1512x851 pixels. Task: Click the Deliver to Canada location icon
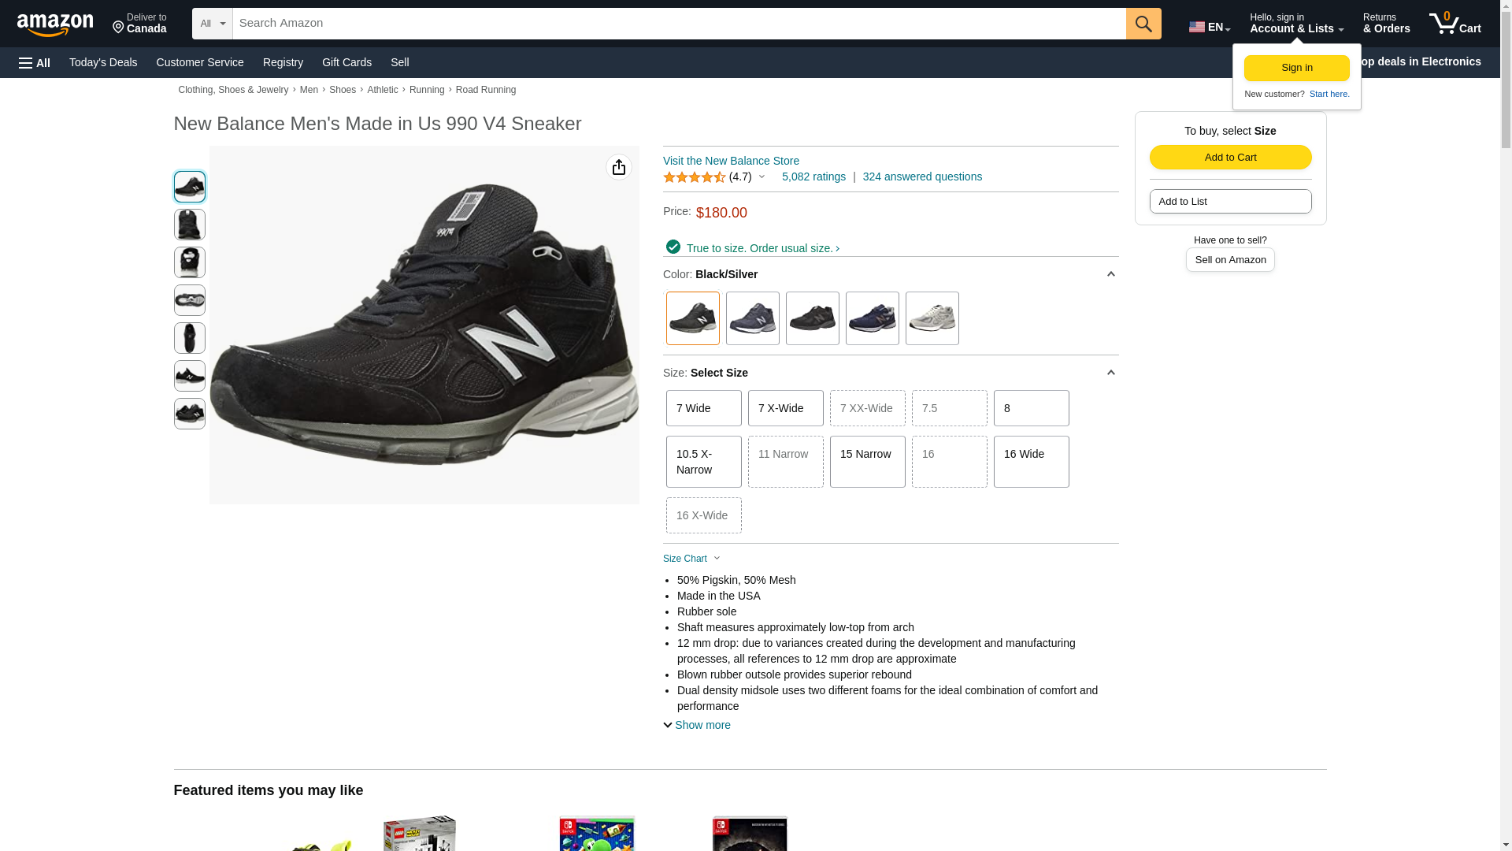pos(119,28)
